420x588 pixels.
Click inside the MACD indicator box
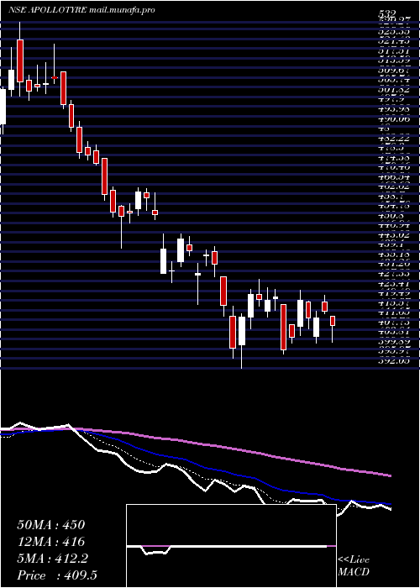231,546
